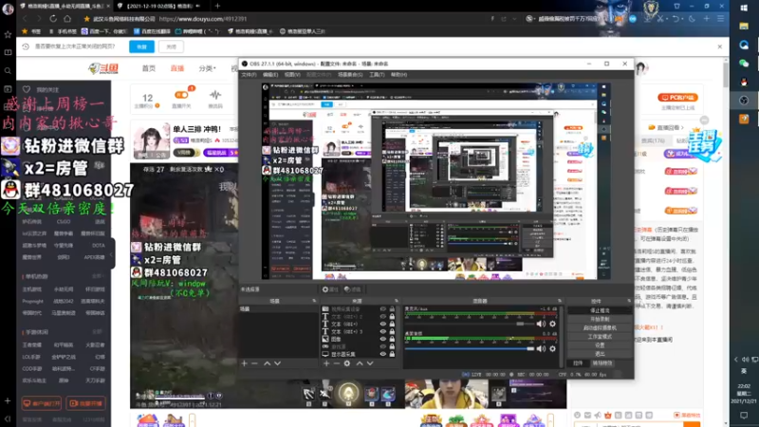Adjust the 桌面音频 volume slider

tap(470, 348)
